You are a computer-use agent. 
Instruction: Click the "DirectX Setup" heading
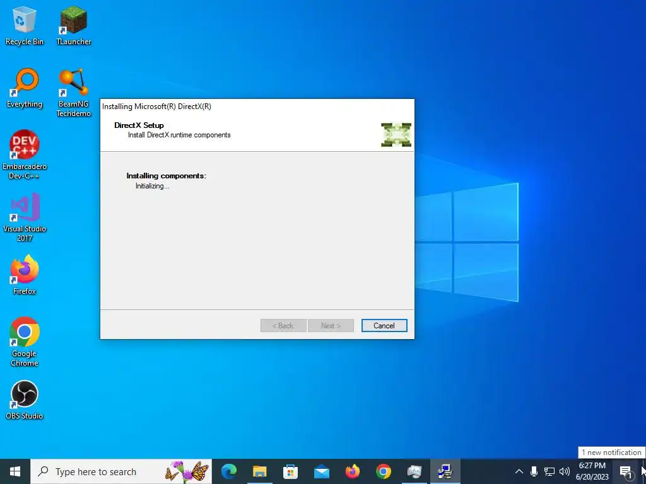pos(139,125)
